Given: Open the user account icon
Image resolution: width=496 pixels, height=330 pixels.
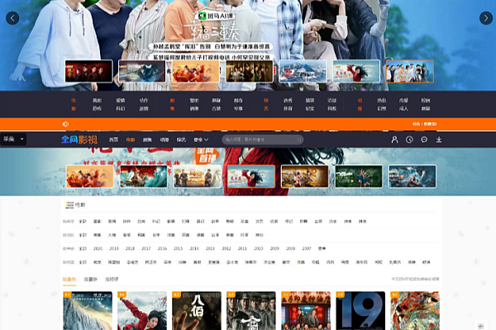Looking at the screenshot, I should pyautogui.click(x=394, y=139).
